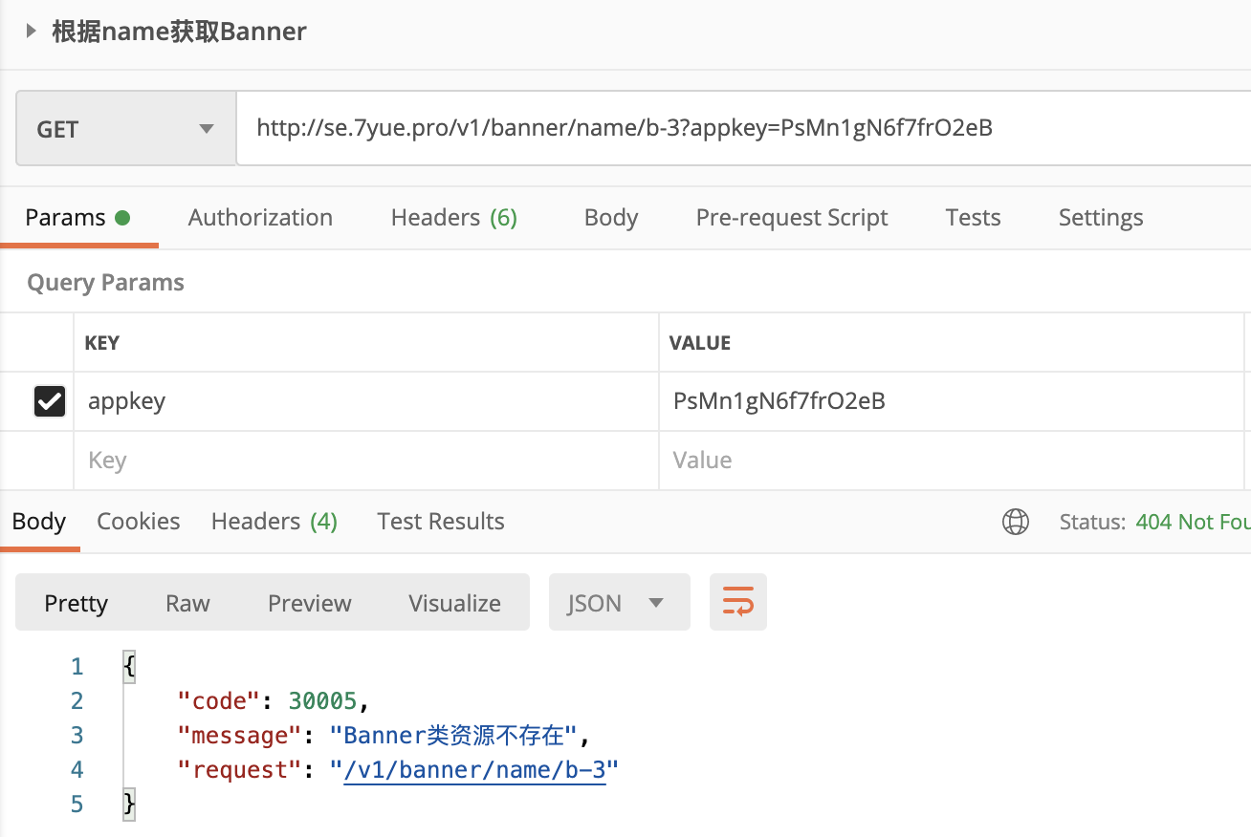Screen dimensions: 1251x837
Task: Open the request Body tab
Action: pos(611,218)
